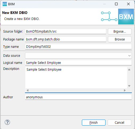Image resolution: width=135 pixels, height=129 pixels.
Task: Click the Finish button
Action: coord(94,123)
